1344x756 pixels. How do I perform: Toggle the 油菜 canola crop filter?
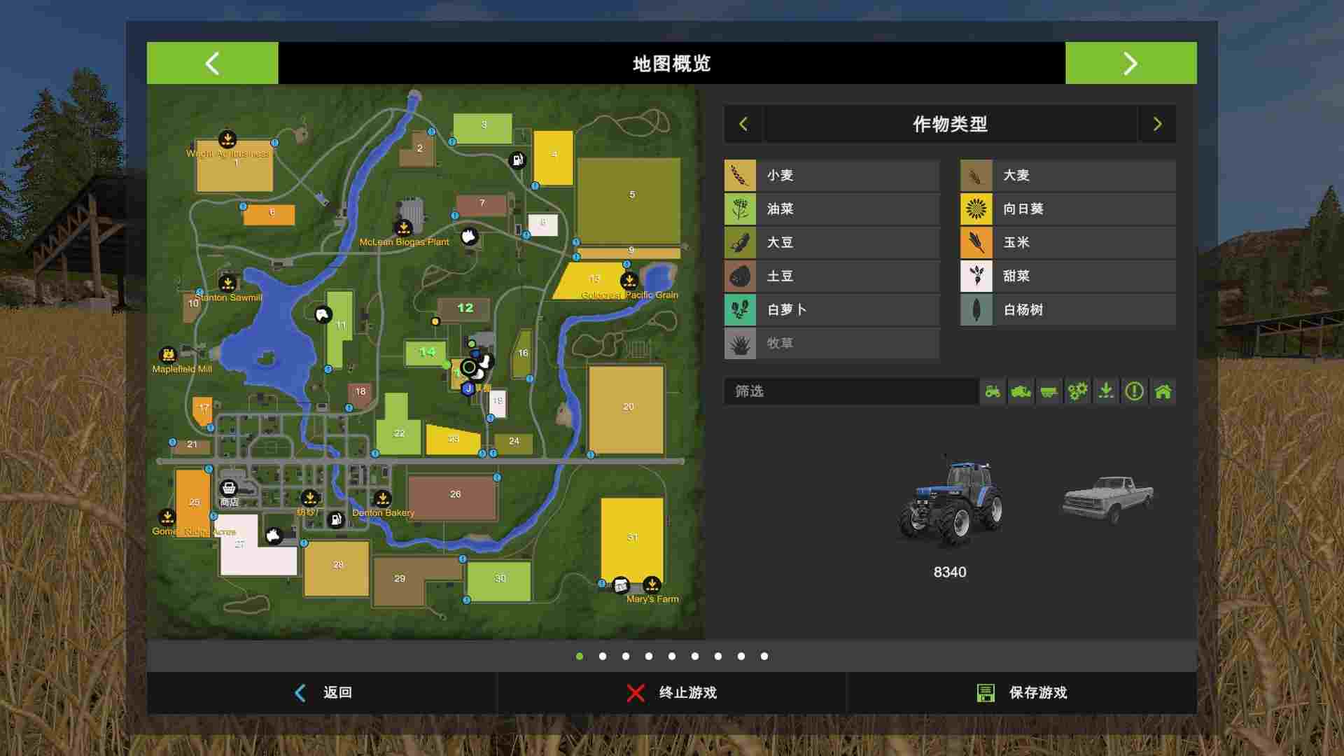coord(832,209)
